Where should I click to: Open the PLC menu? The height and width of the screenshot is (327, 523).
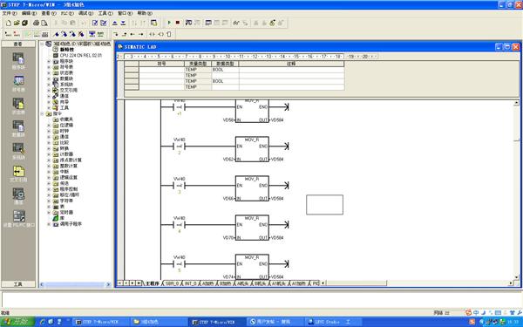(67, 13)
